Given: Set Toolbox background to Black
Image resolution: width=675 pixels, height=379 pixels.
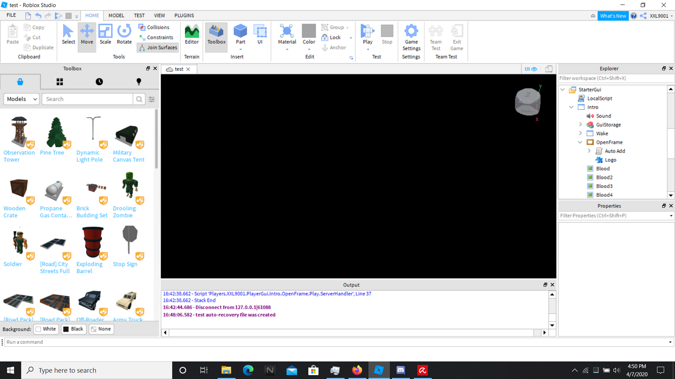Looking at the screenshot, I should 73,329.
